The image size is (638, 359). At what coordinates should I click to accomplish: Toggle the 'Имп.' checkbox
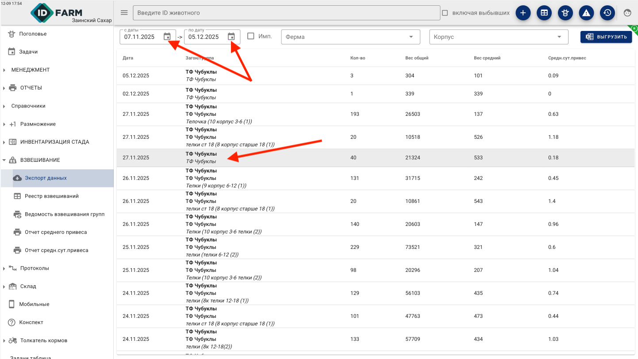pos(251,36)
